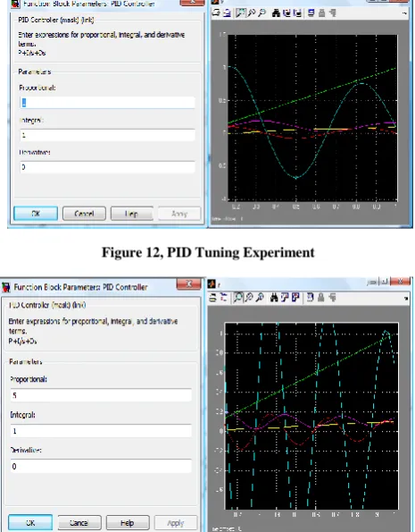The width and height of the screenshot is (415, 532).
Task: Restore saved axes settings in lower scope
Action: point(295,298)
